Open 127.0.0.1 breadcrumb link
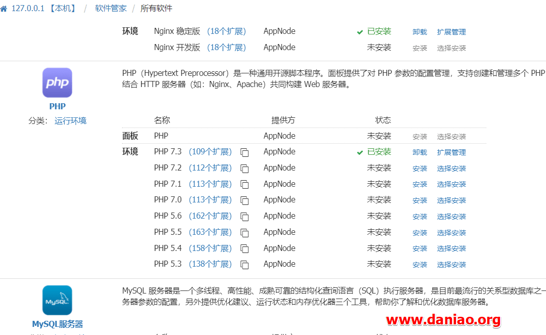Image resolution: width=546 pixels, height=335 pixels. [x=44, y=9]
